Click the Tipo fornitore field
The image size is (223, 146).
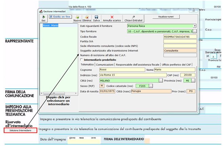pyautogui.click(x=160, y=31)
